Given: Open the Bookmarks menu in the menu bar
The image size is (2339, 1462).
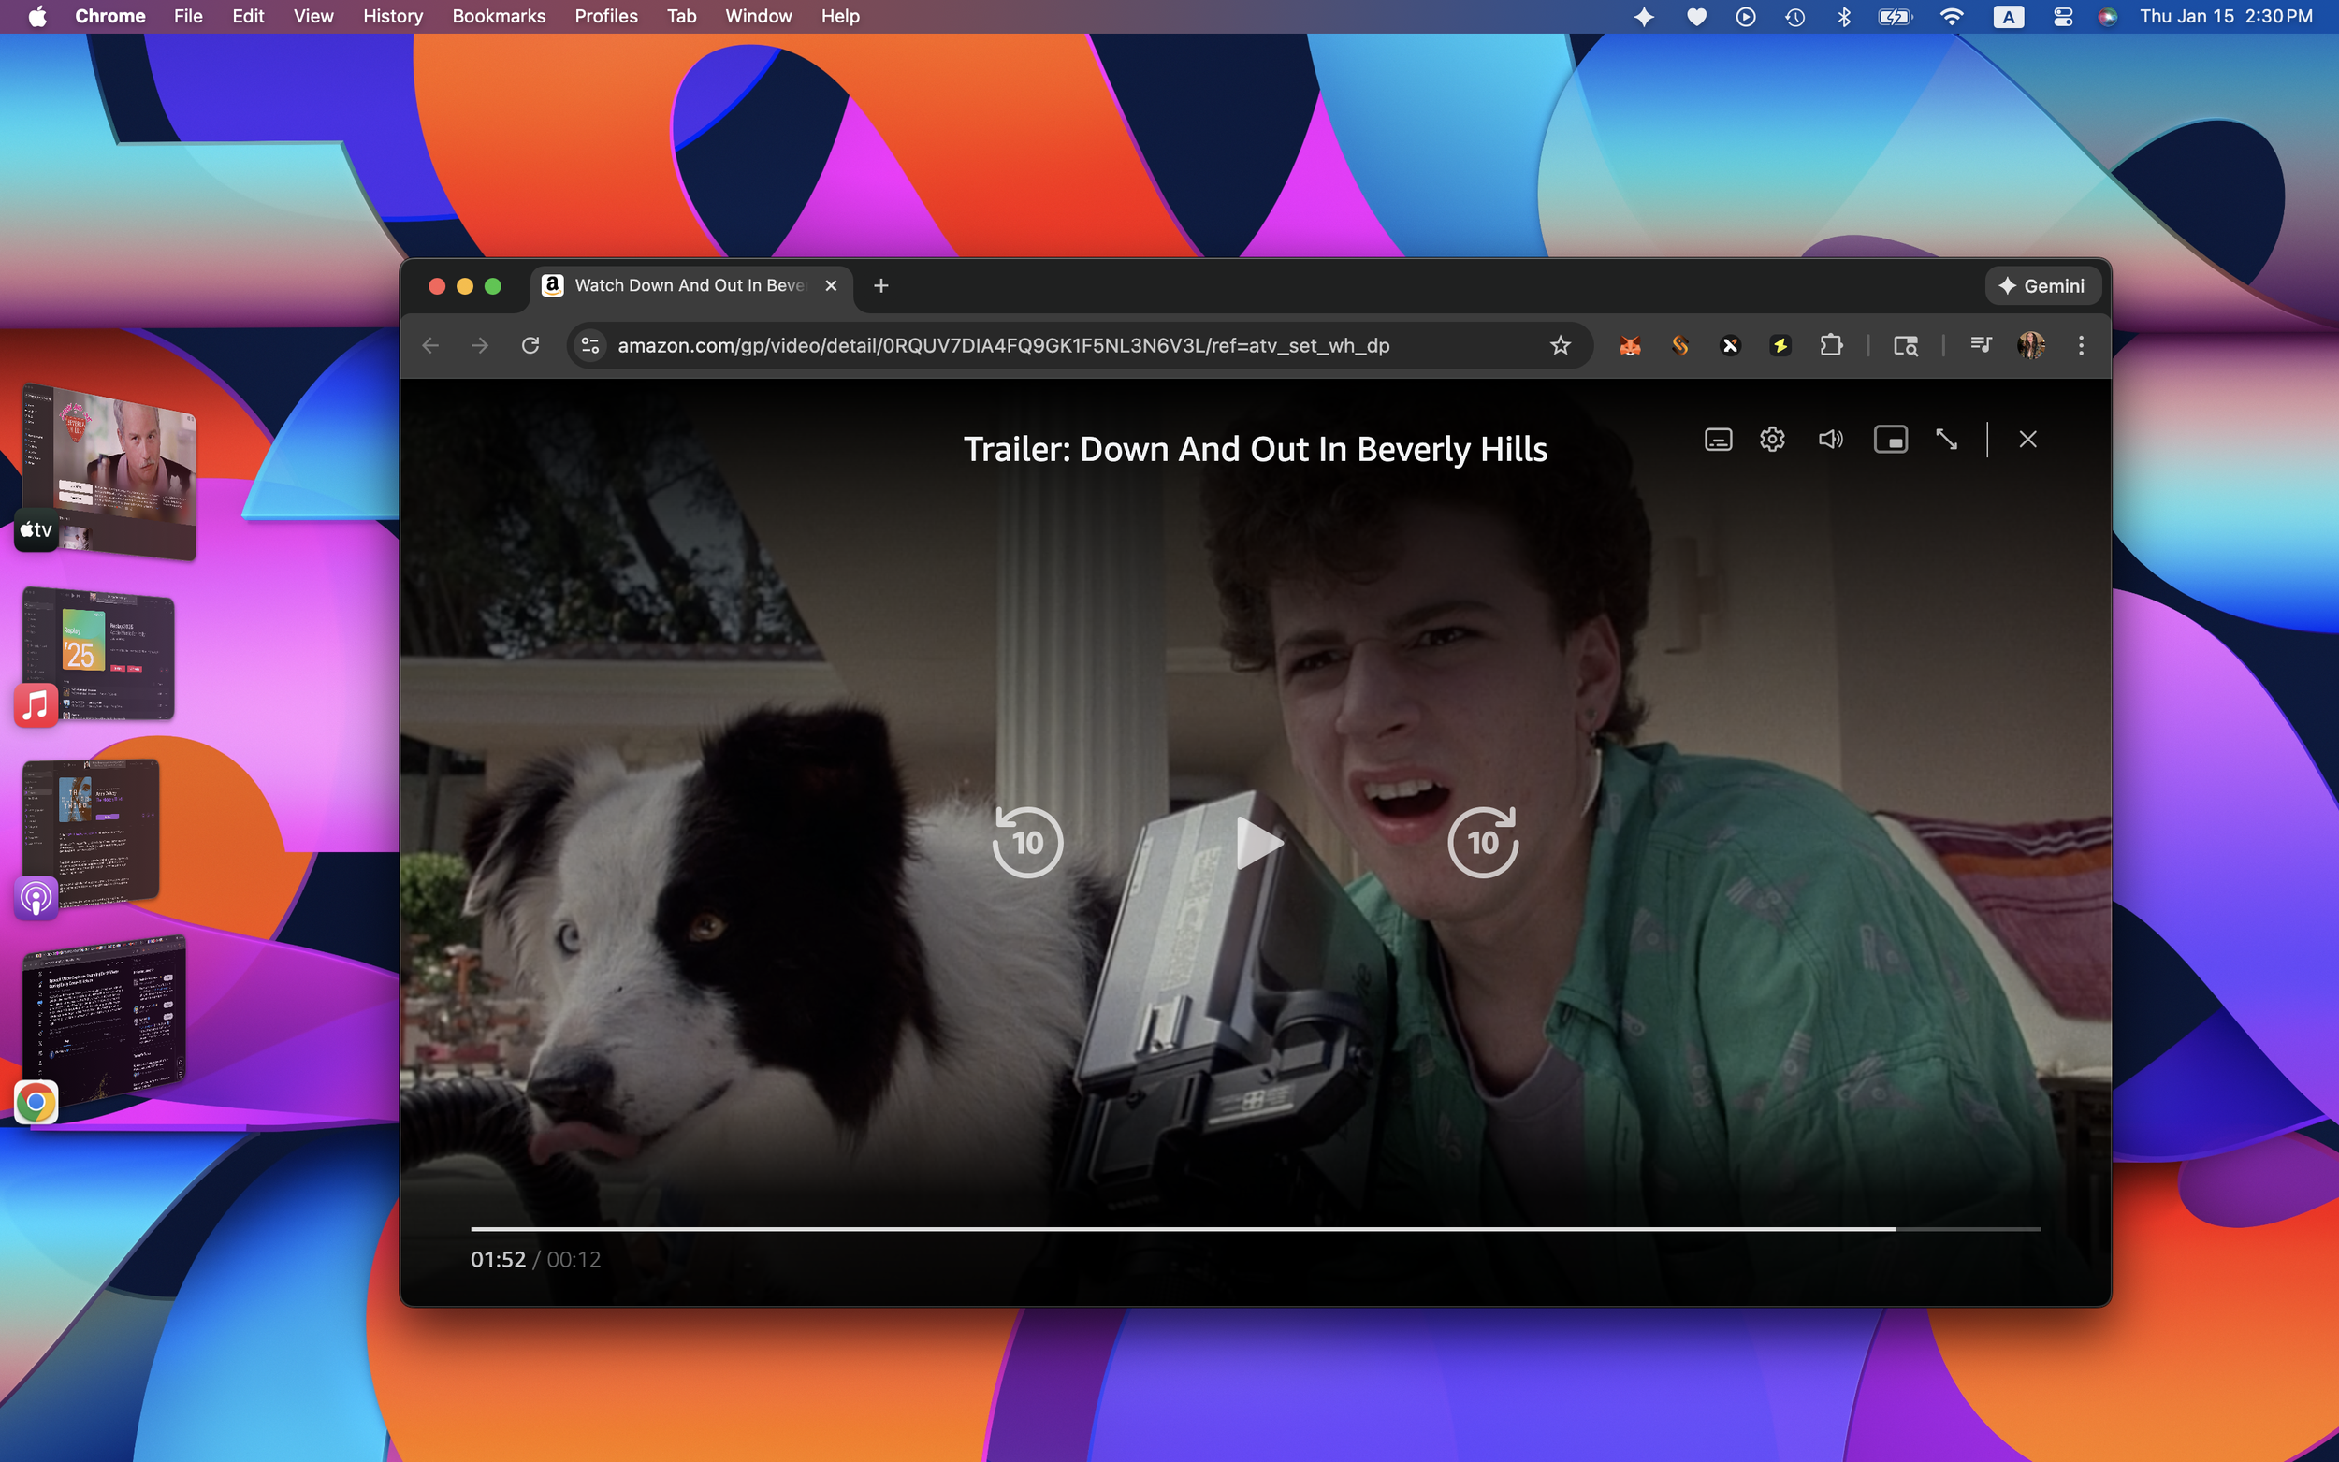Looking at the screenshot, I should [498, 17].
